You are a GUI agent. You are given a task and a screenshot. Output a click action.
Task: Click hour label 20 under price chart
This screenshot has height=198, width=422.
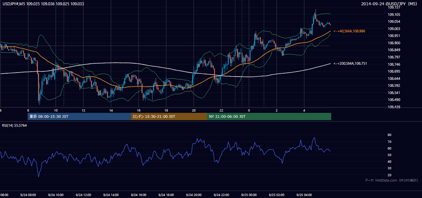pyautogui.click(x=194, y=111)
